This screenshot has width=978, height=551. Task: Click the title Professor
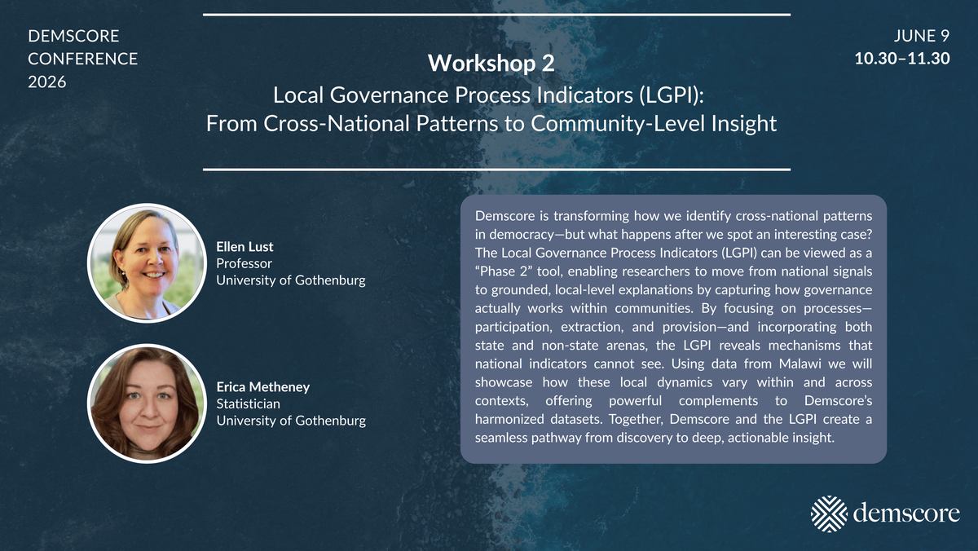(244, 263)
